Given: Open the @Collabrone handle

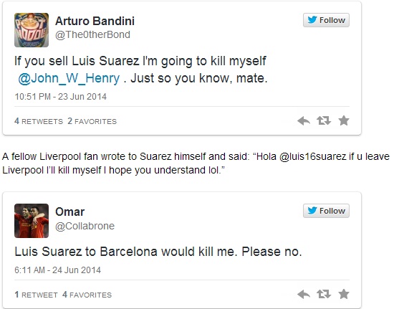Looking at the screenshot, I should [x=85, y=226].
